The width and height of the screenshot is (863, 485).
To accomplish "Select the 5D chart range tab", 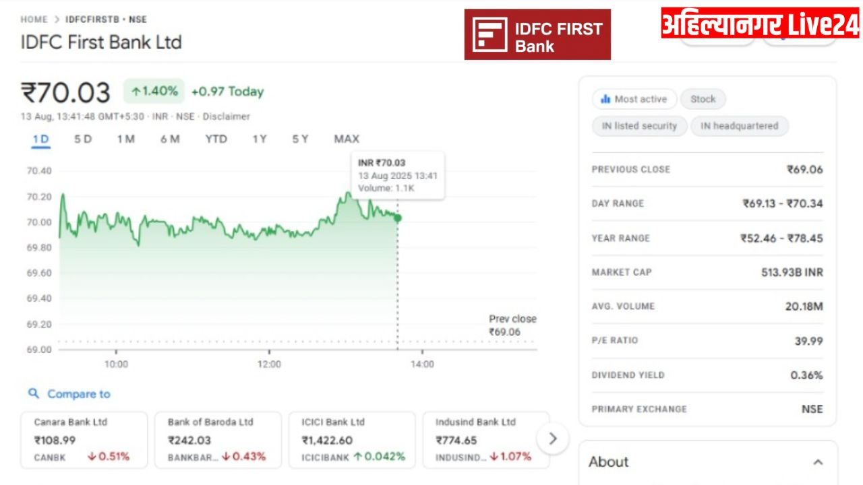I will [83, 139].
